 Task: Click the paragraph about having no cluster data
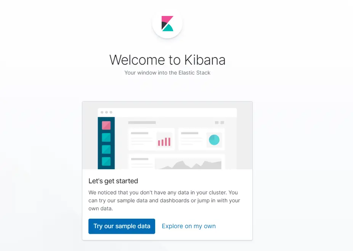point(164,200)
